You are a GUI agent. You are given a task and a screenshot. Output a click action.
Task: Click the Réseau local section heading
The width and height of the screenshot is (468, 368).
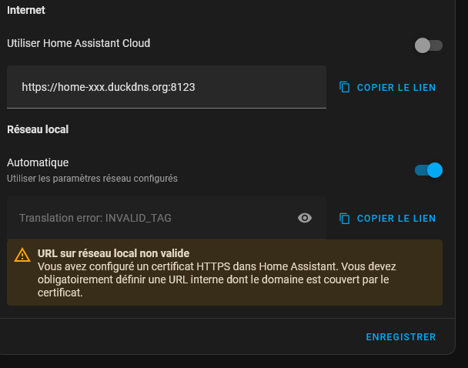tap(38, 129)
